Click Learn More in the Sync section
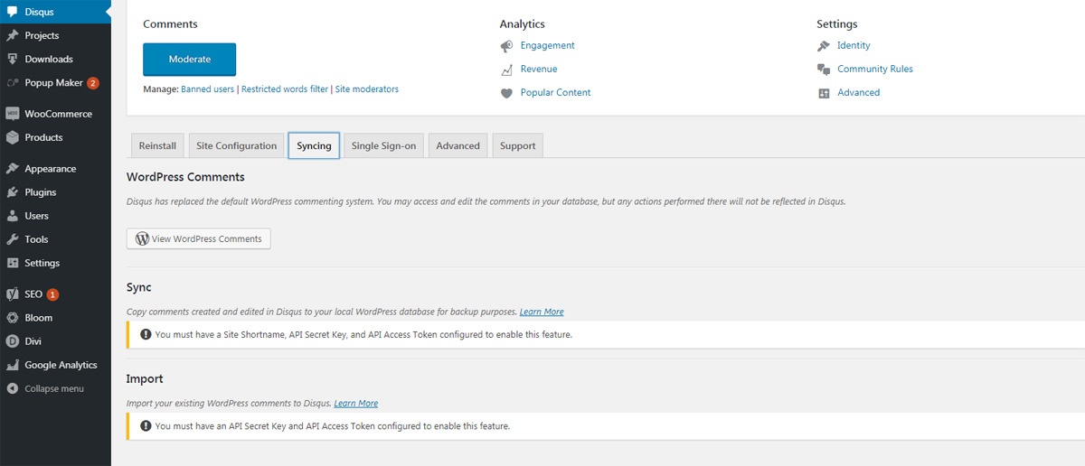Viewport: 1085px width, 466px height. [x=542, y=312]
